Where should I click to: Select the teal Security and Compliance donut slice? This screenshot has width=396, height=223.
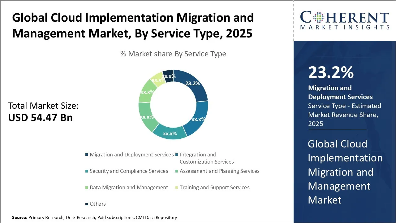pyautogui.click(x=170, y=134)
